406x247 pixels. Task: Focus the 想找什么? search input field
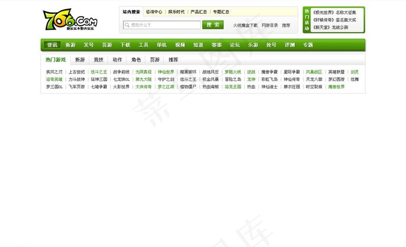point(162,25)
